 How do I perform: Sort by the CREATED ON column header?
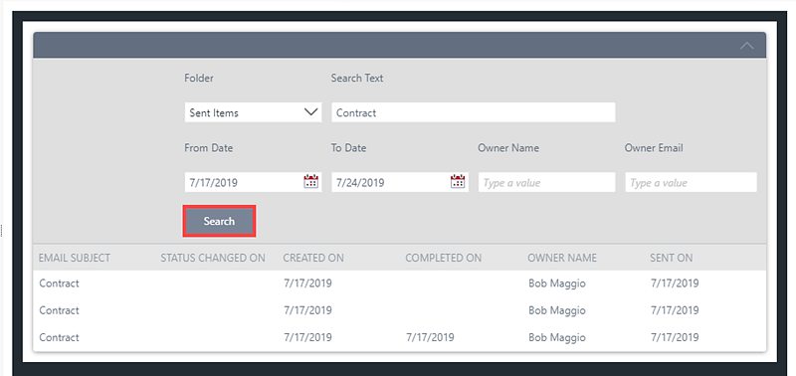313,258
